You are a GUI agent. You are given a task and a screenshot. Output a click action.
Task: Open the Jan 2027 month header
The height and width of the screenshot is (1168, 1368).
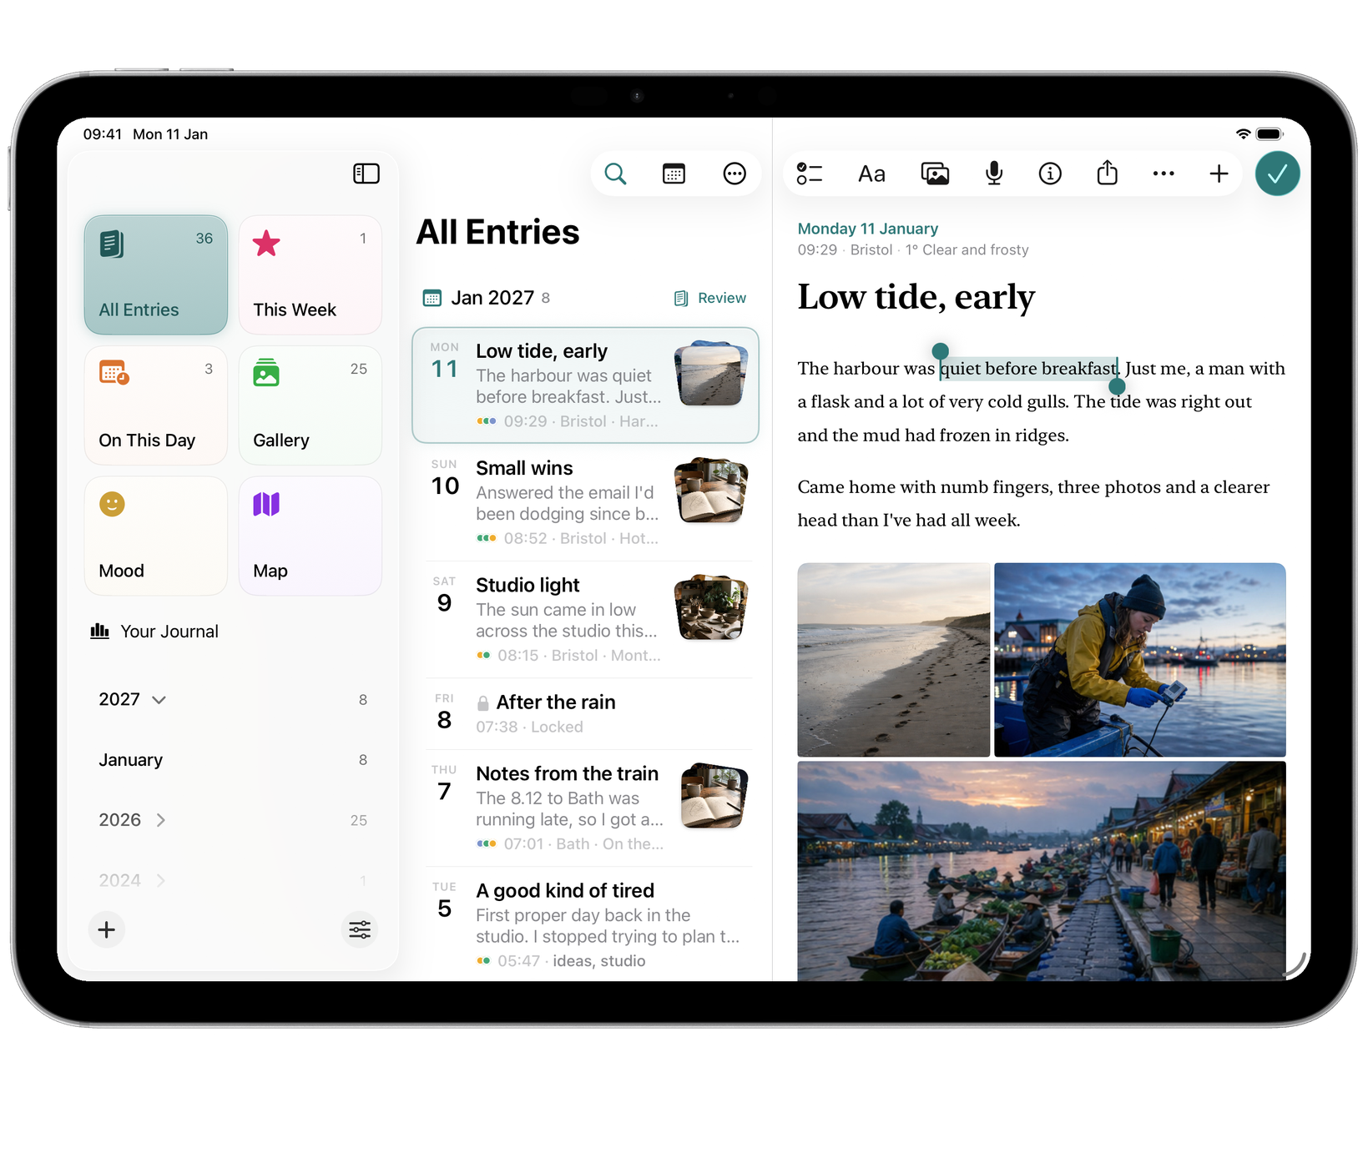click(487, 298)
